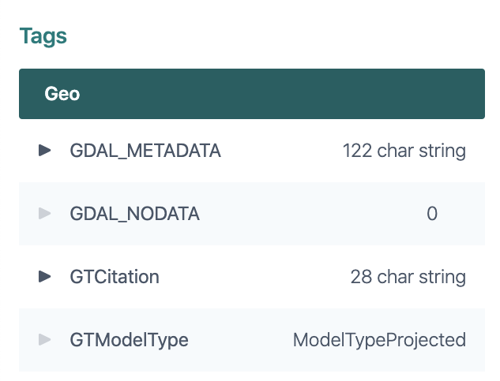
Task: Click empty area right of Tags heading
Action: [x=276, y=36]
